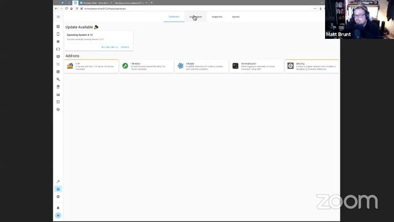Image resolution: width=394 pixels, height=222 pixels.
Task: Click the round circle icon at sidebar list end
Action: pos(58,110)
